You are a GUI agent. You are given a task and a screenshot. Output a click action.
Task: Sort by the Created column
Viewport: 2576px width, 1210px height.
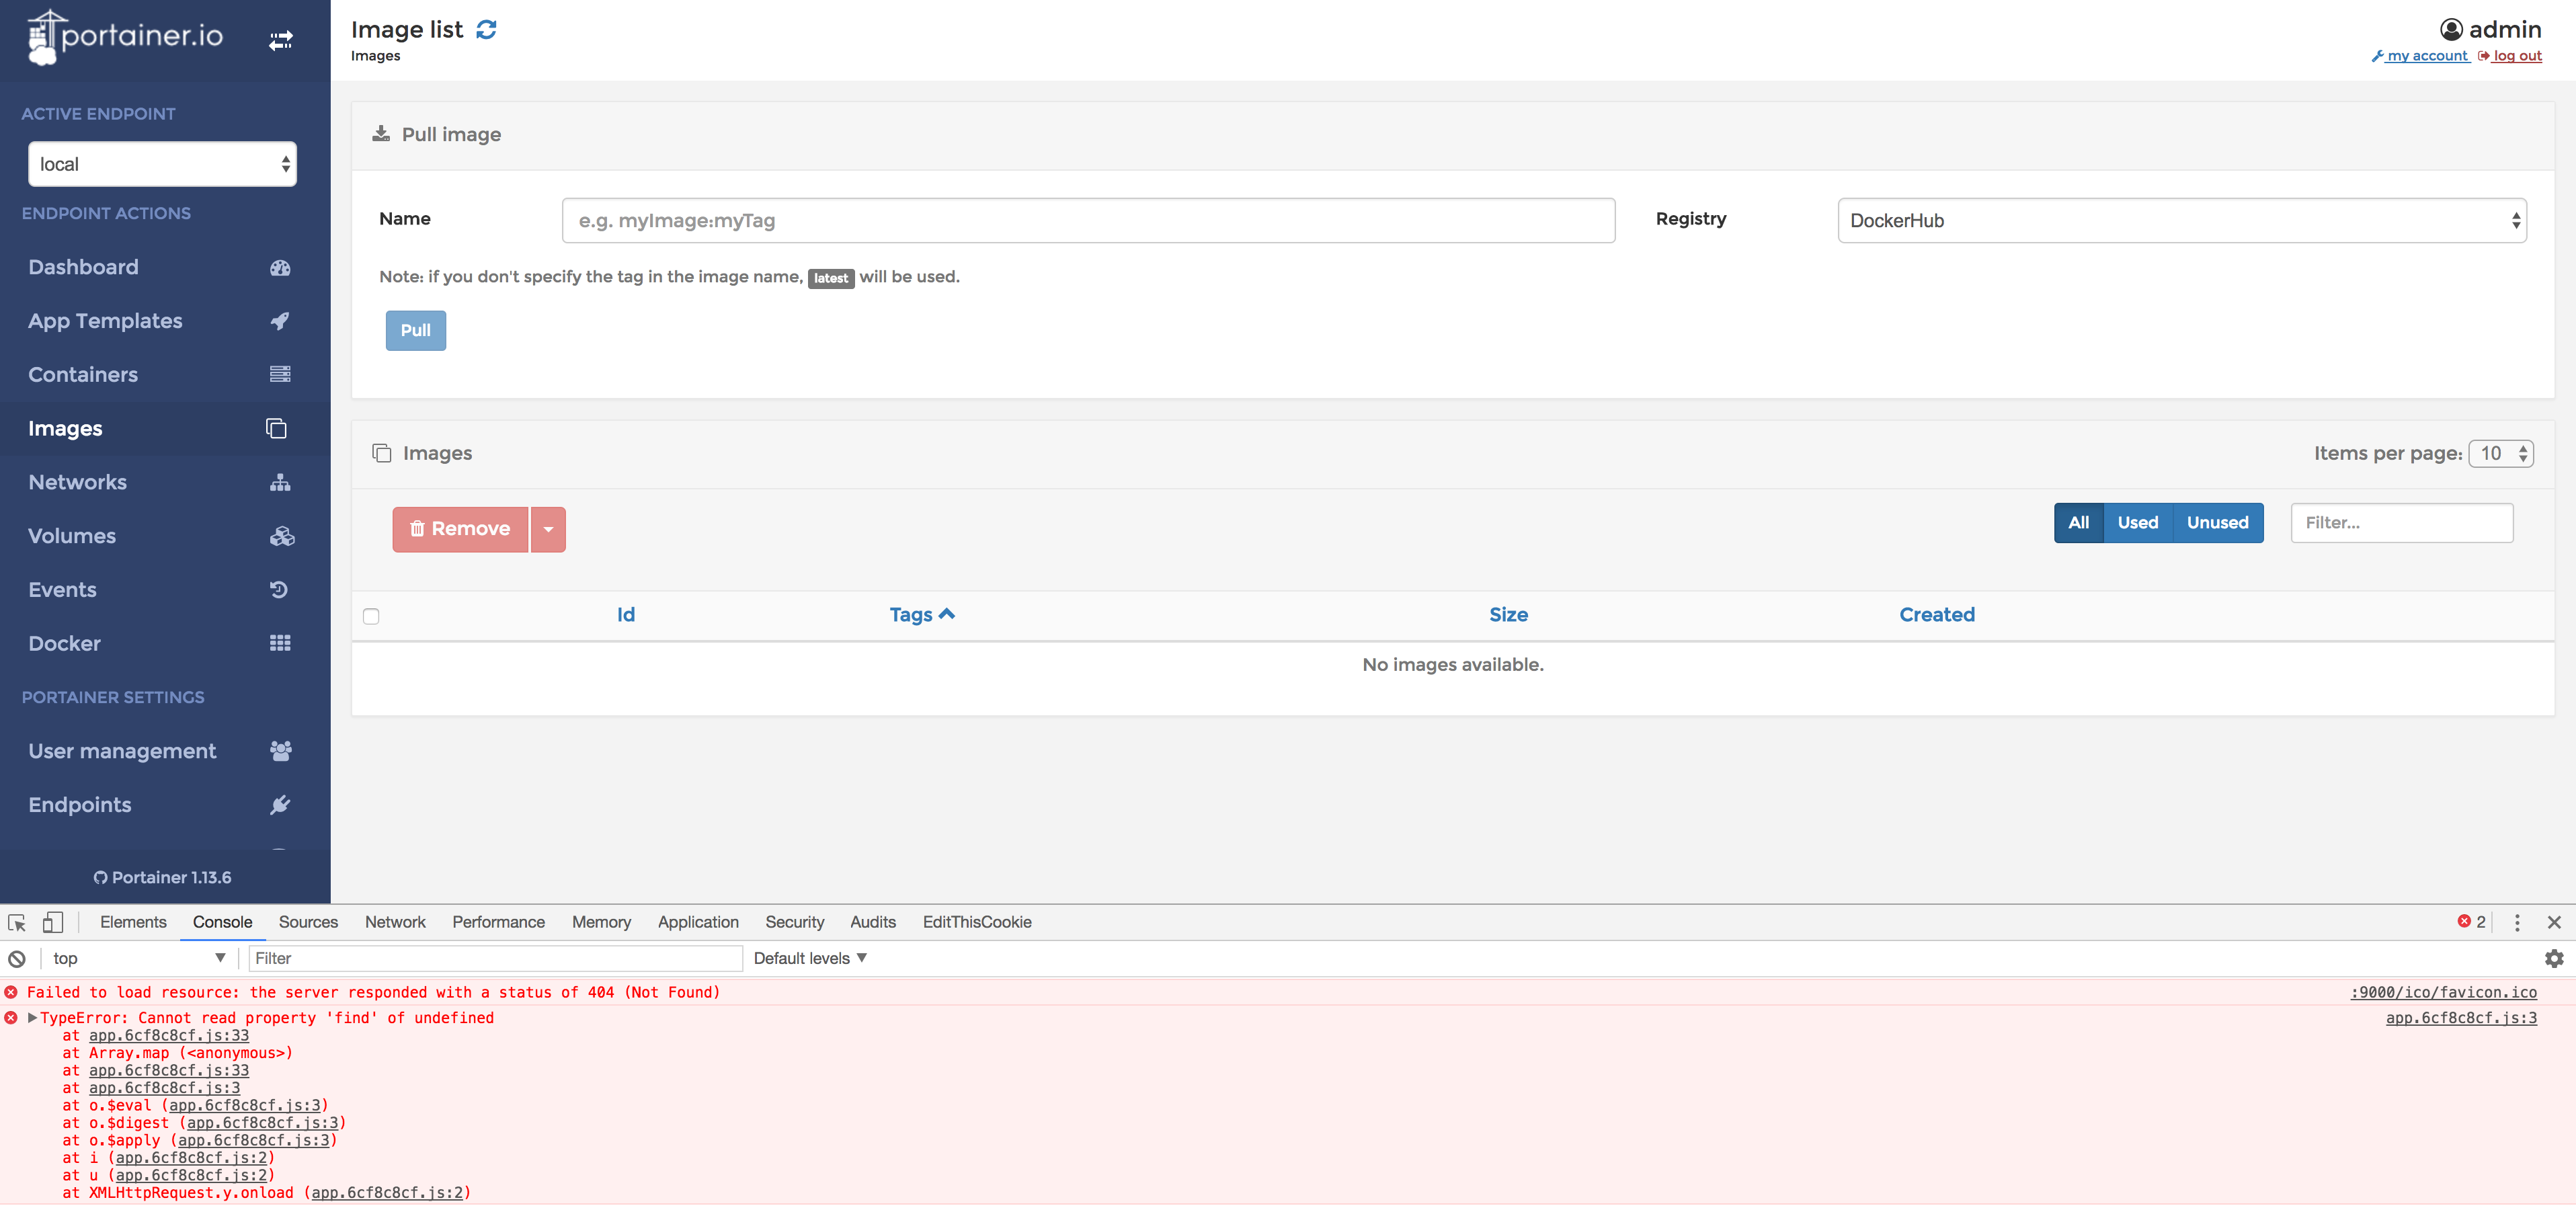(1937, 615)
